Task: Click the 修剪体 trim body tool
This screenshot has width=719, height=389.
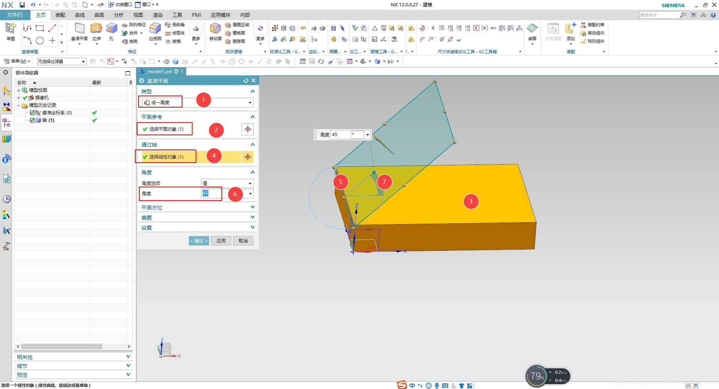Action: coord(175,33)
